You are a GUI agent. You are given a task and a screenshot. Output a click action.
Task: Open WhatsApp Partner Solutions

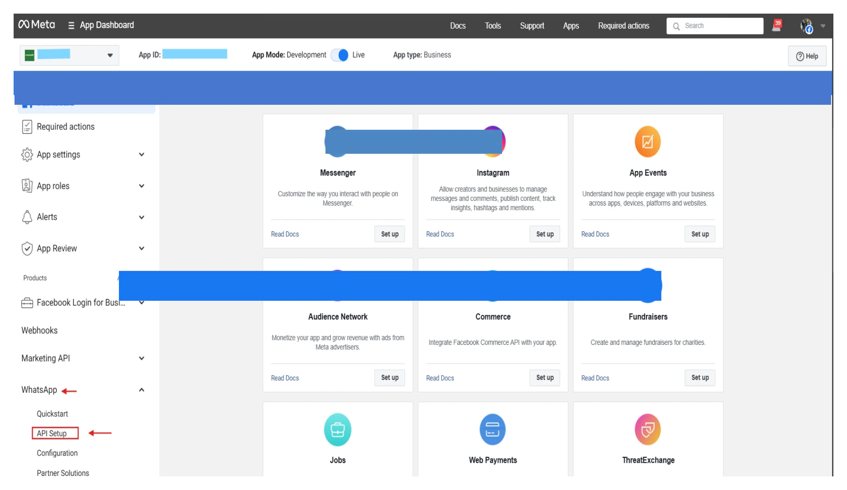coord(63,473)
